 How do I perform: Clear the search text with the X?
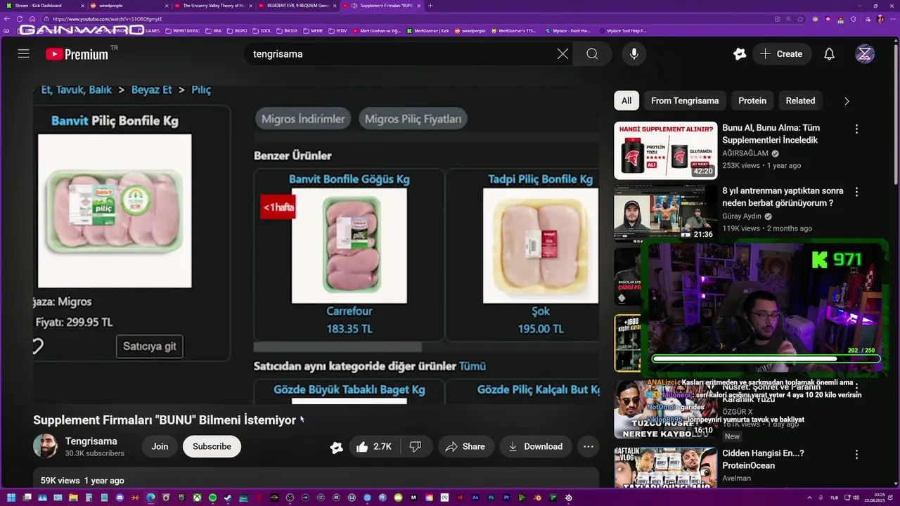point(562,54)
